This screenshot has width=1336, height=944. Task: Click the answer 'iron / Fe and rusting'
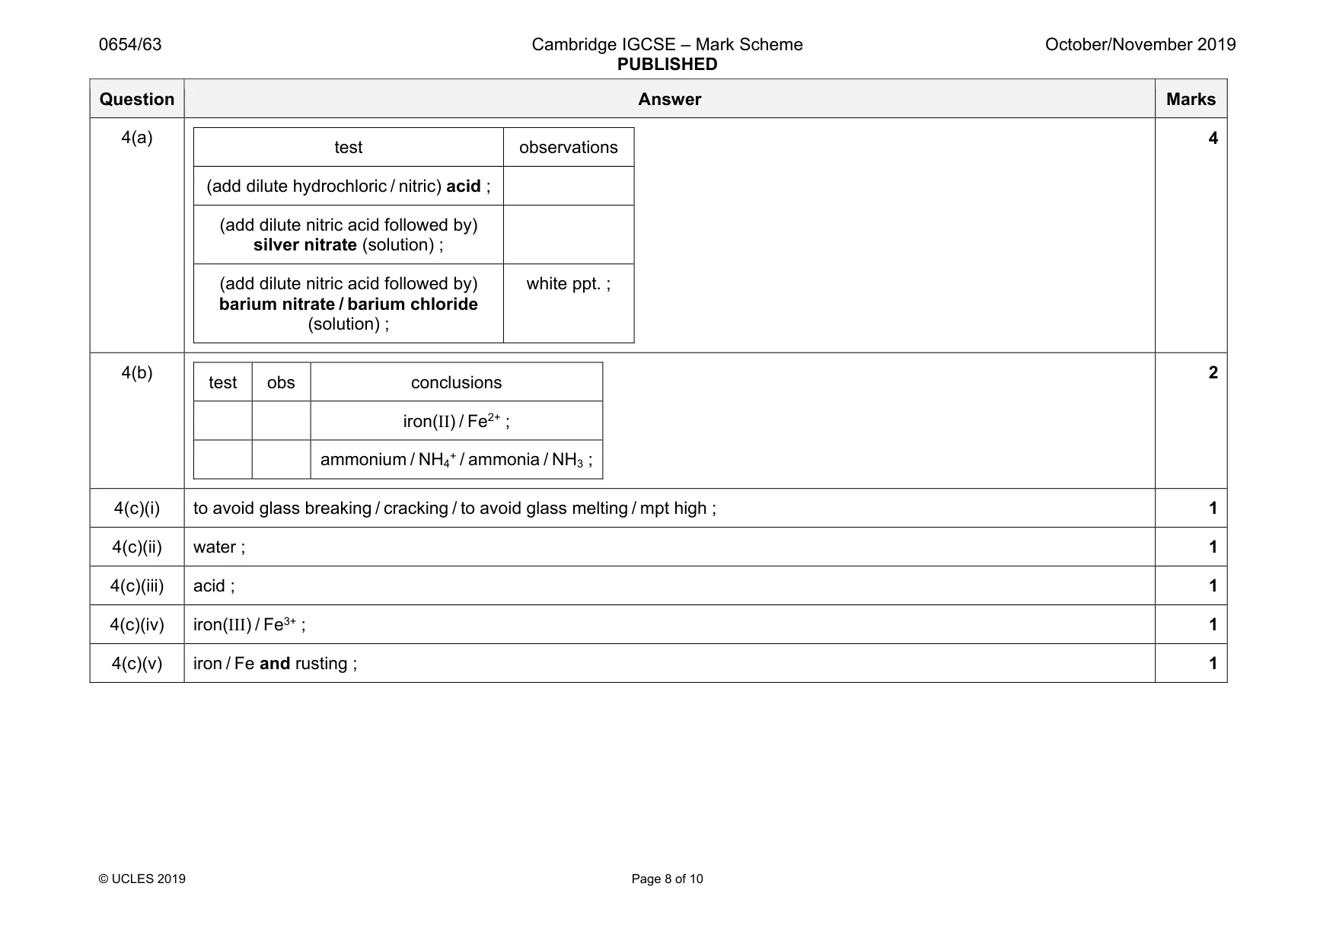tap(275, 663)
